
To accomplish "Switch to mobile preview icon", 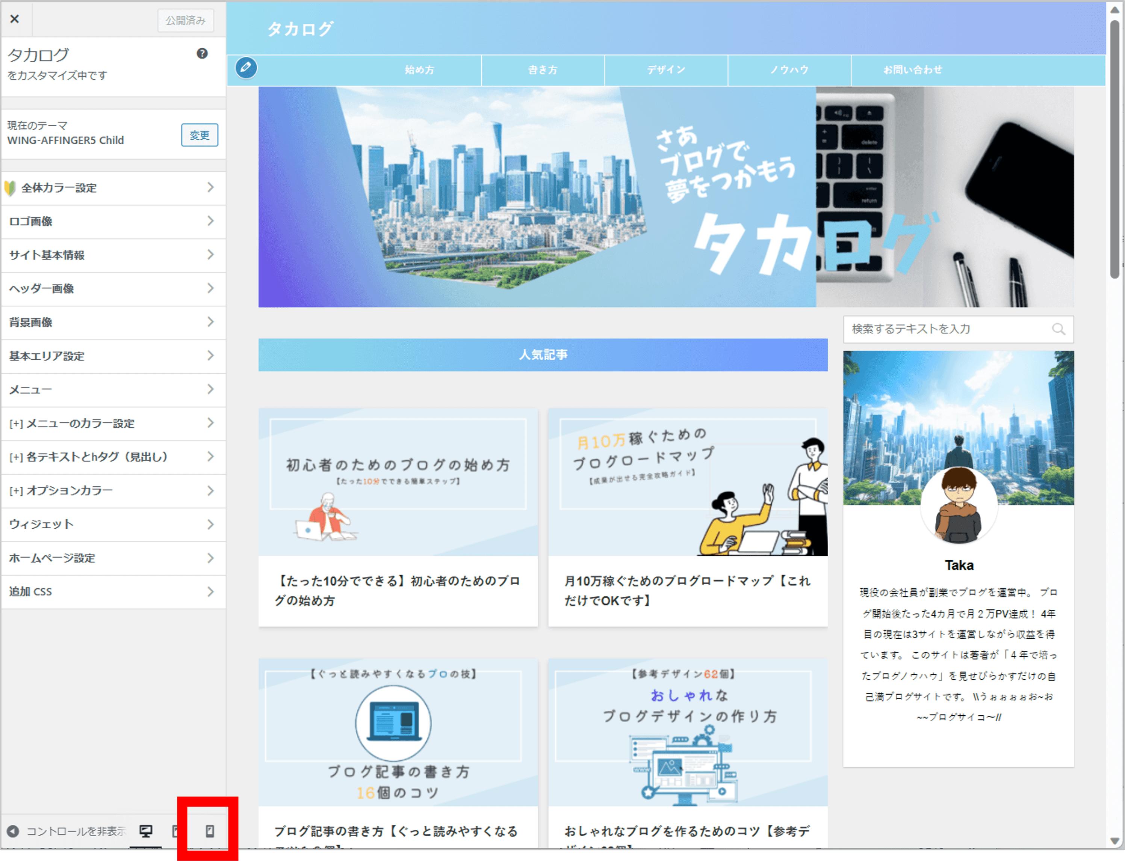I will 210,831.
